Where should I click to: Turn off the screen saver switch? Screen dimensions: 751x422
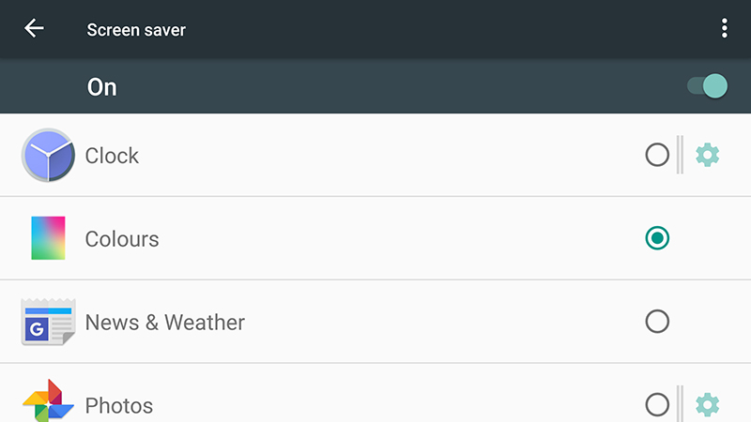click(708, 86)
